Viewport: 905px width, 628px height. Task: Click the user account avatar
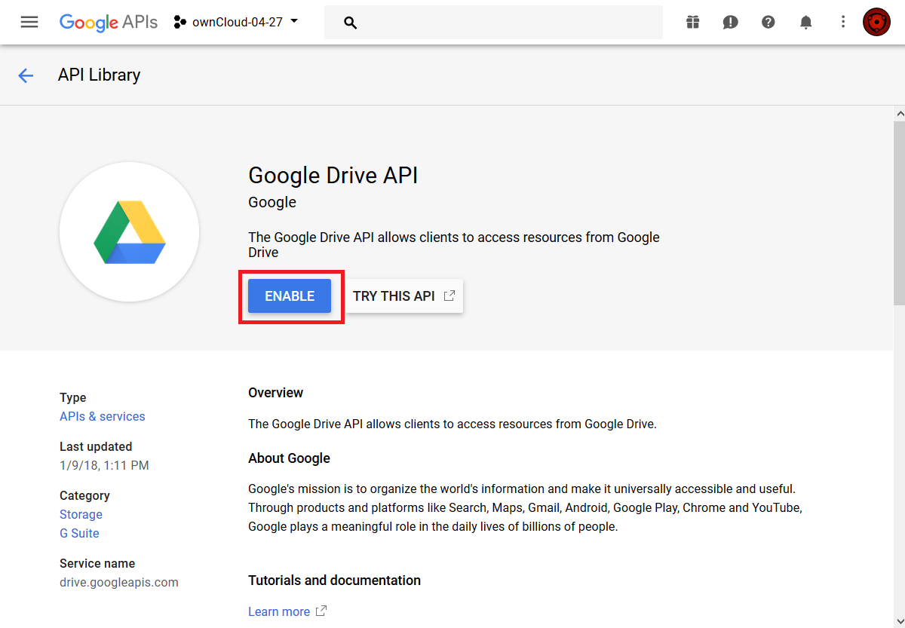876,22
